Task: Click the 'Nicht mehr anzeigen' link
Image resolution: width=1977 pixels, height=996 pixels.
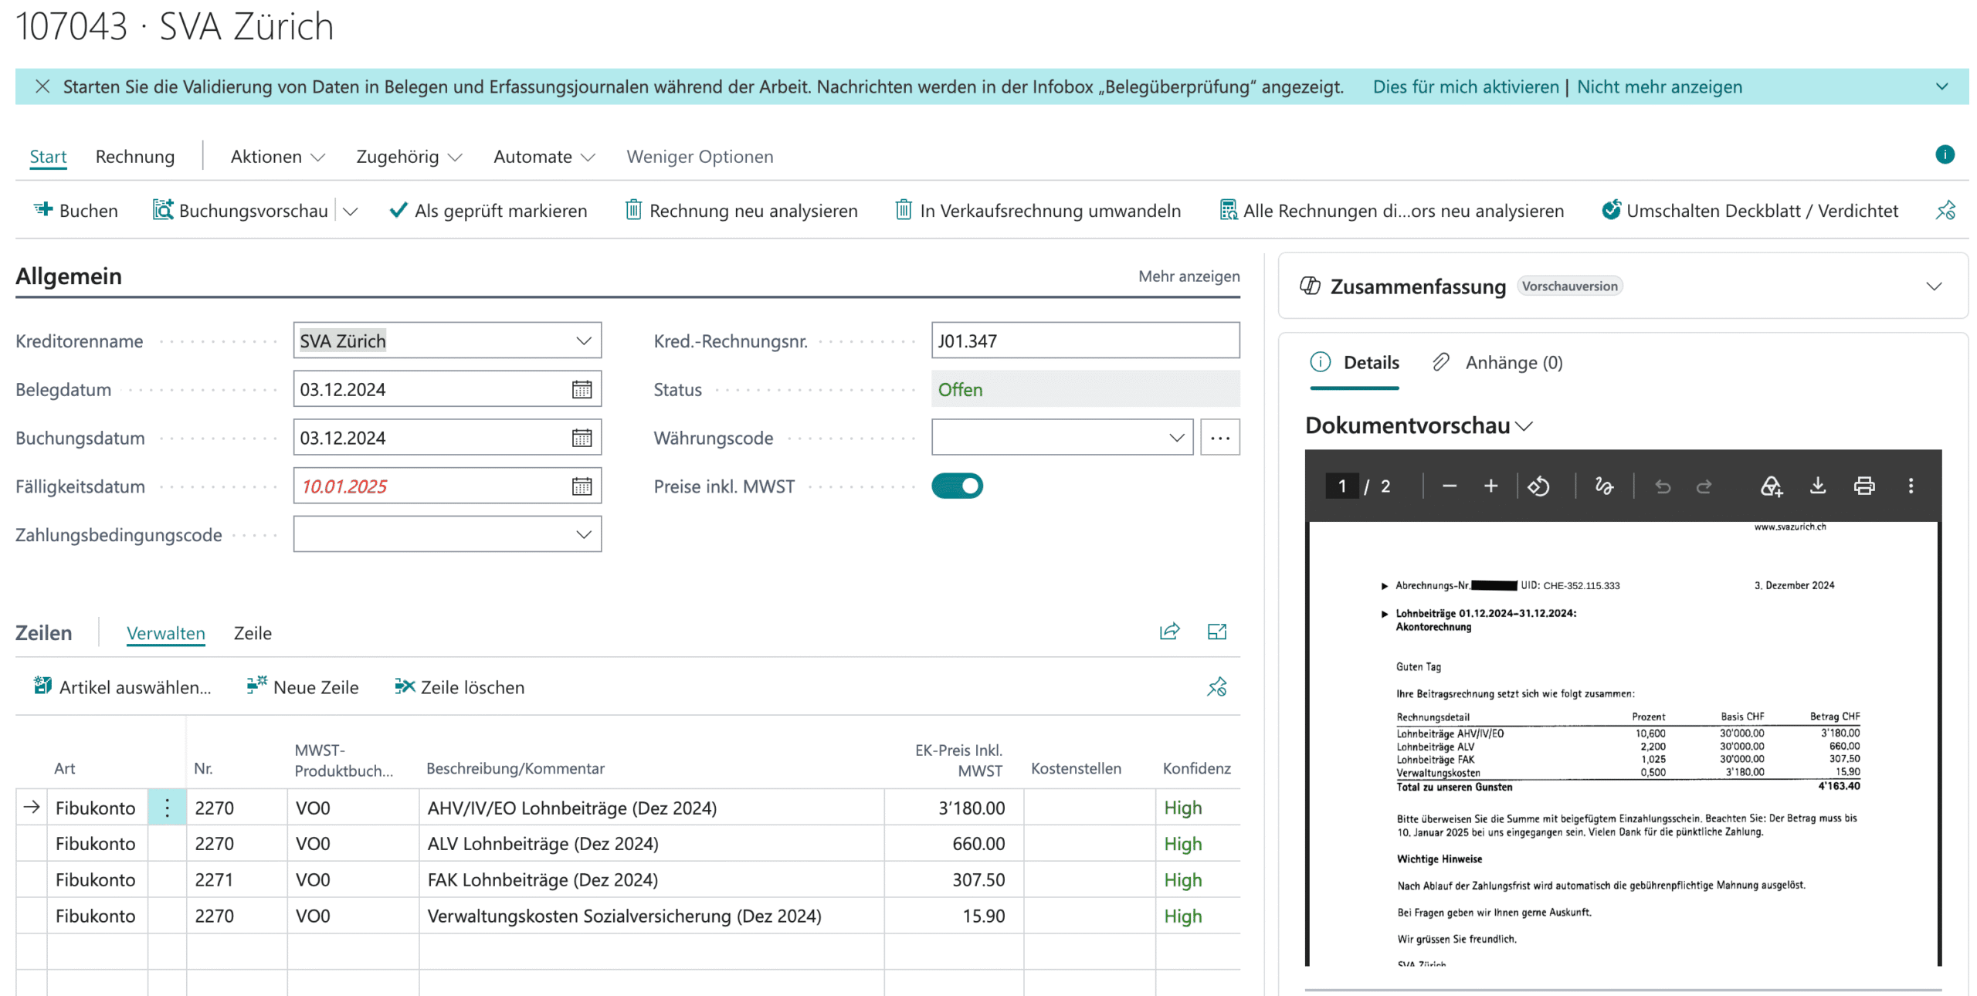Action: [1659, 86]
